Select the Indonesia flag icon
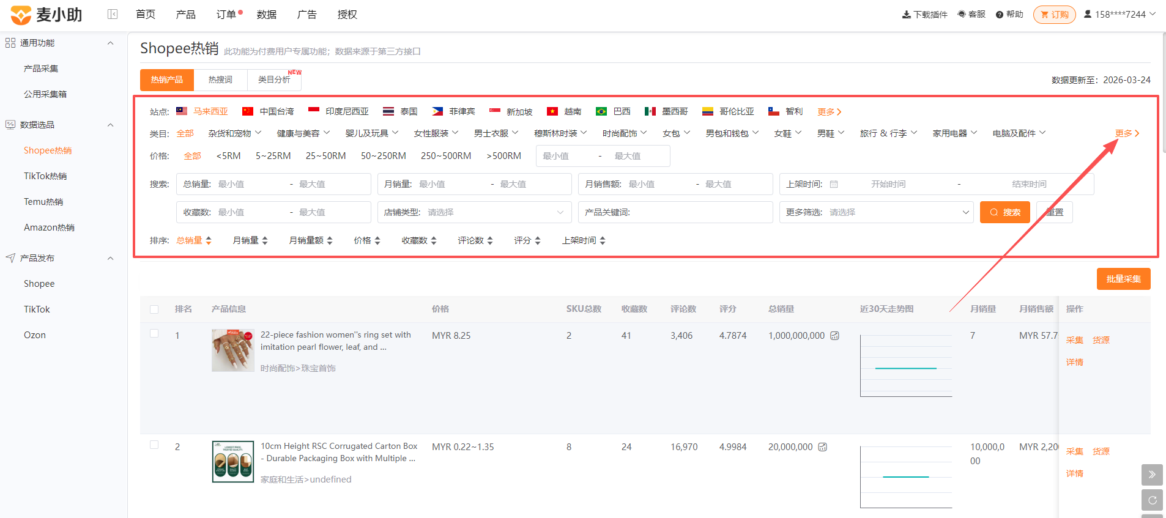The image size is (1166, 518). (x=314, y=111)
